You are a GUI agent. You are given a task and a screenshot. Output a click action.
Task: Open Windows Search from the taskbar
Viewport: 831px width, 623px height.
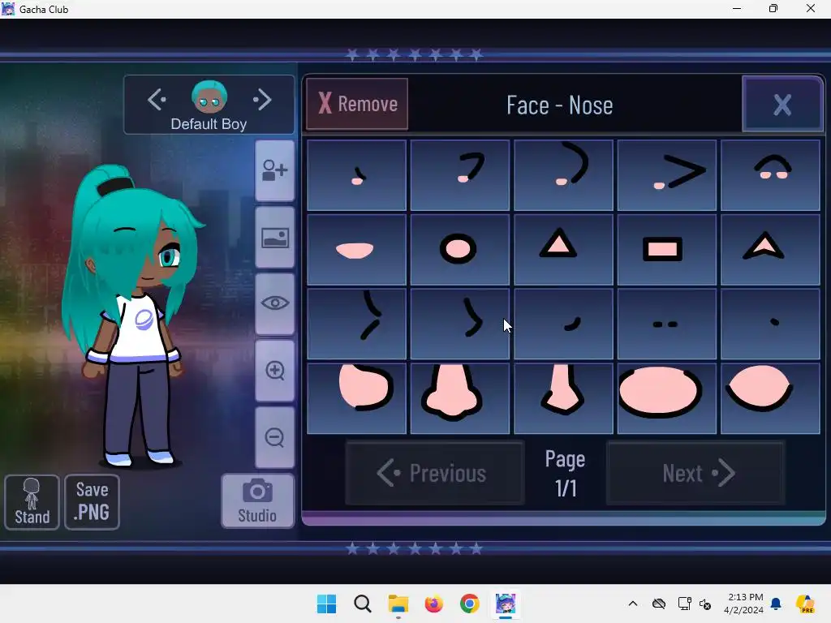pos(363,604)
